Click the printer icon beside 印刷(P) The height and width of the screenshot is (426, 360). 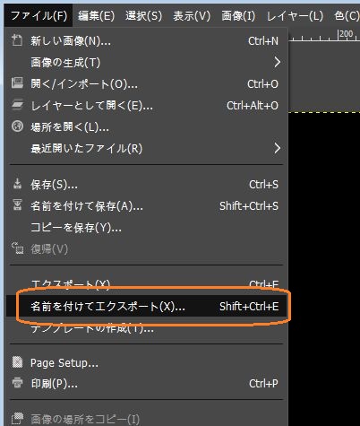tap(17, 382)
